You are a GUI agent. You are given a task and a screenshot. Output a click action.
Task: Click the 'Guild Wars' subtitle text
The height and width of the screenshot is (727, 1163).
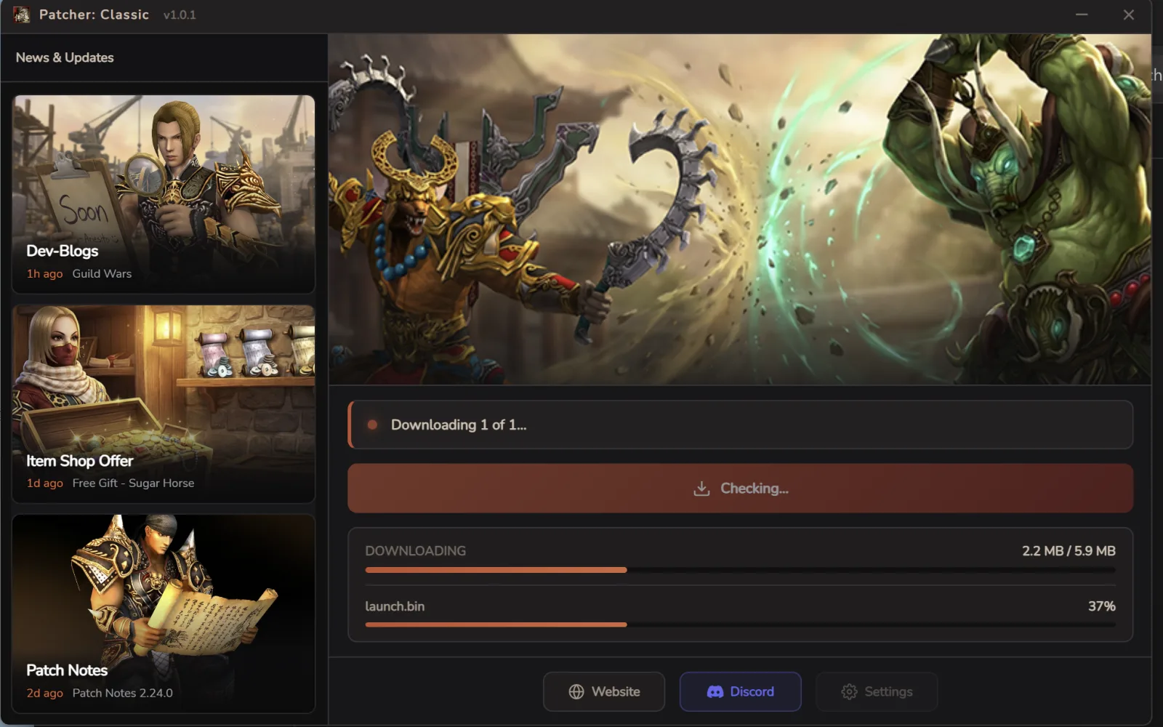[x=102, y=274]
